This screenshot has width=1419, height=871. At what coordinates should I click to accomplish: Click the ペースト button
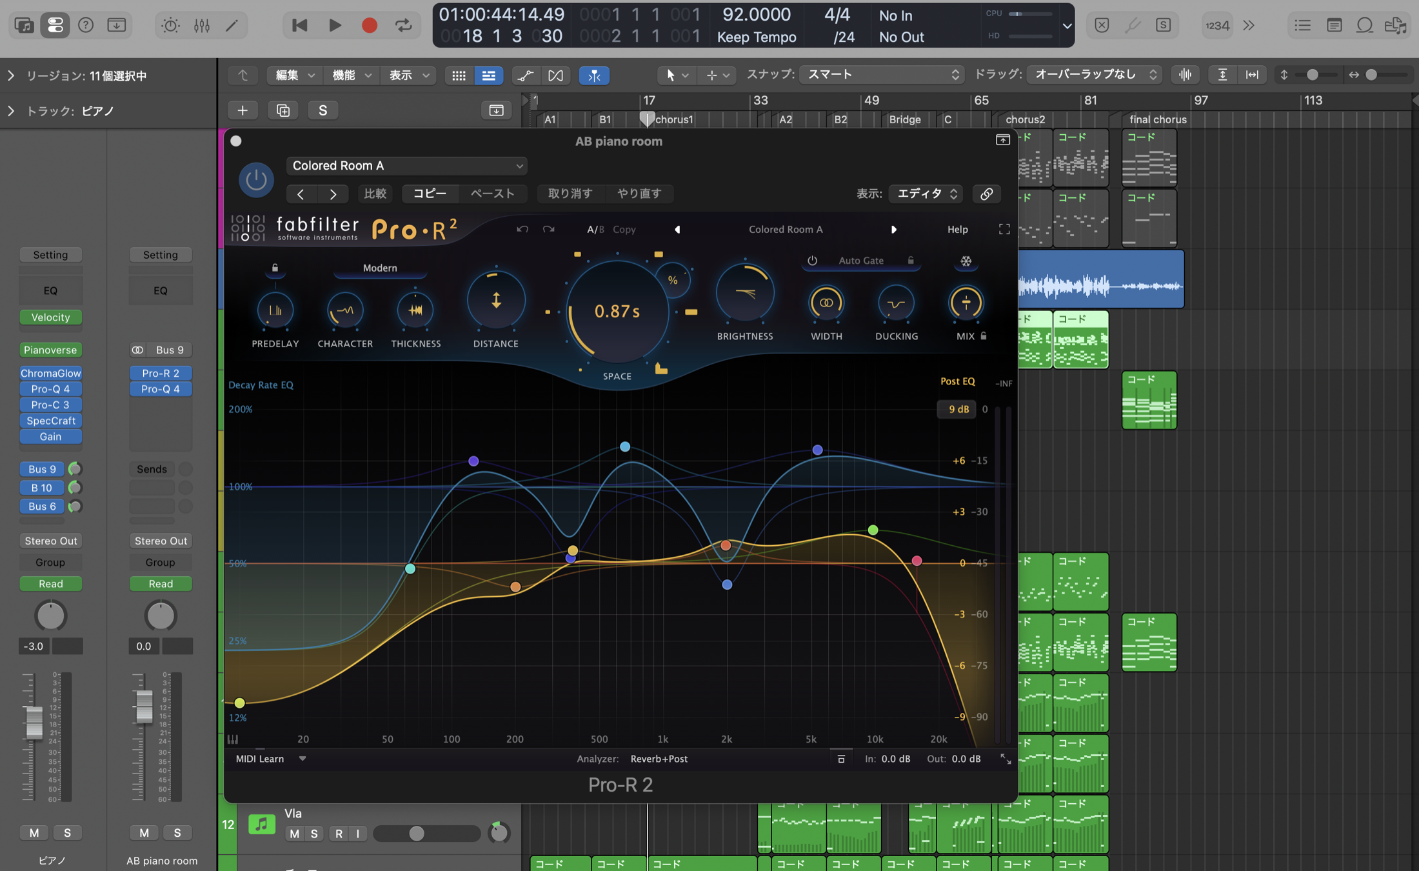click(x=493, y=194)
